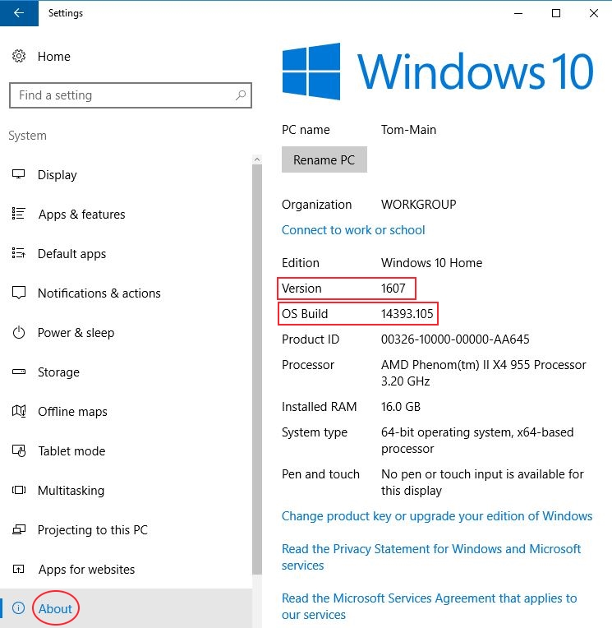Click the Multitasking icon
The image size is (612, 628).
click(x=19, y=490)
